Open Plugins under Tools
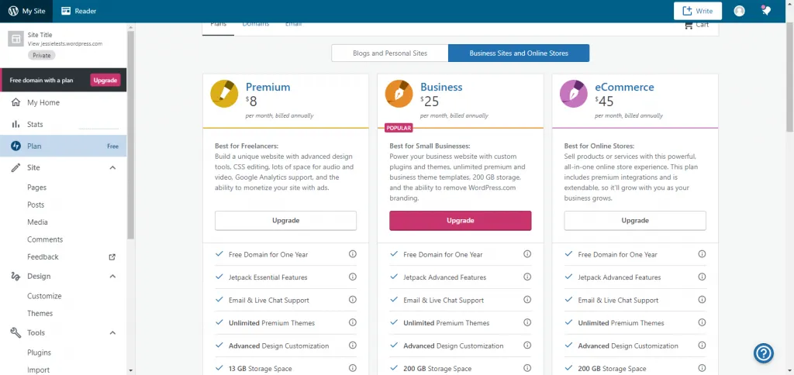This screenshot has height=375, width=794. click(x=39, y=353)
